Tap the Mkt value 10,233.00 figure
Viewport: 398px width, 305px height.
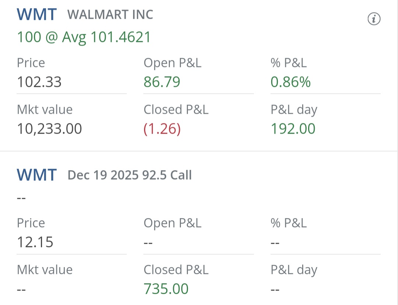tap(49, 129)
